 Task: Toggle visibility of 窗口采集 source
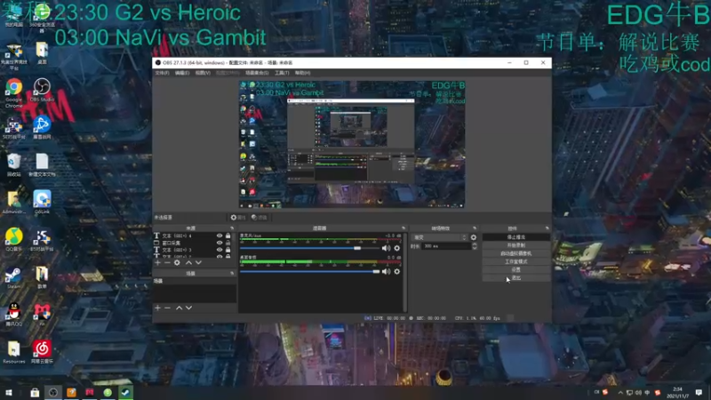(220, 243)
